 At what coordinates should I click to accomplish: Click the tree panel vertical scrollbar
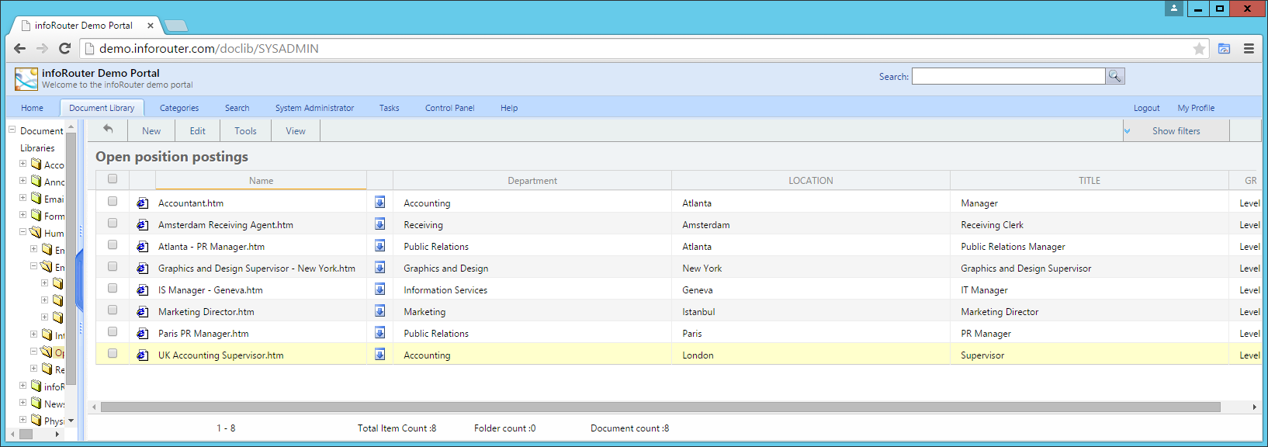[71, 258]
